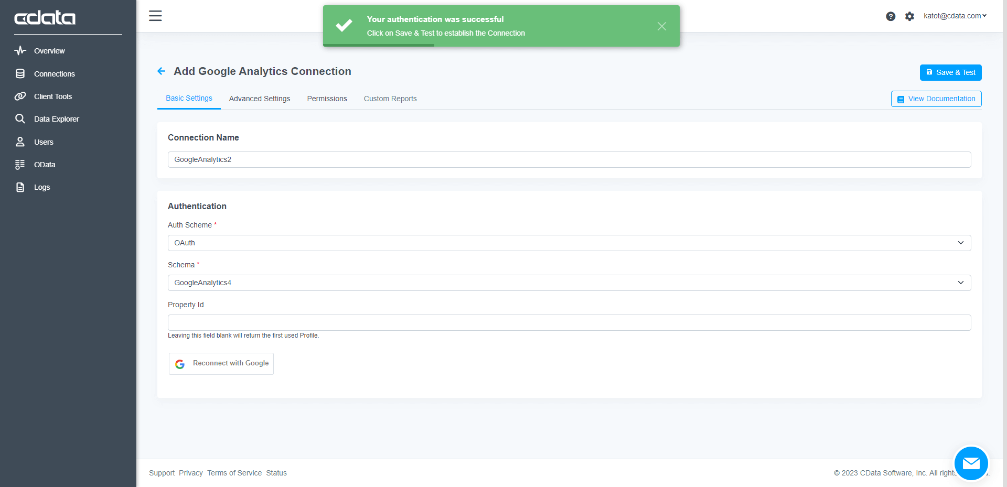Screen dimensions: 1007x487
Task: Click the CData logo
Action: click(x=45, y=18)
